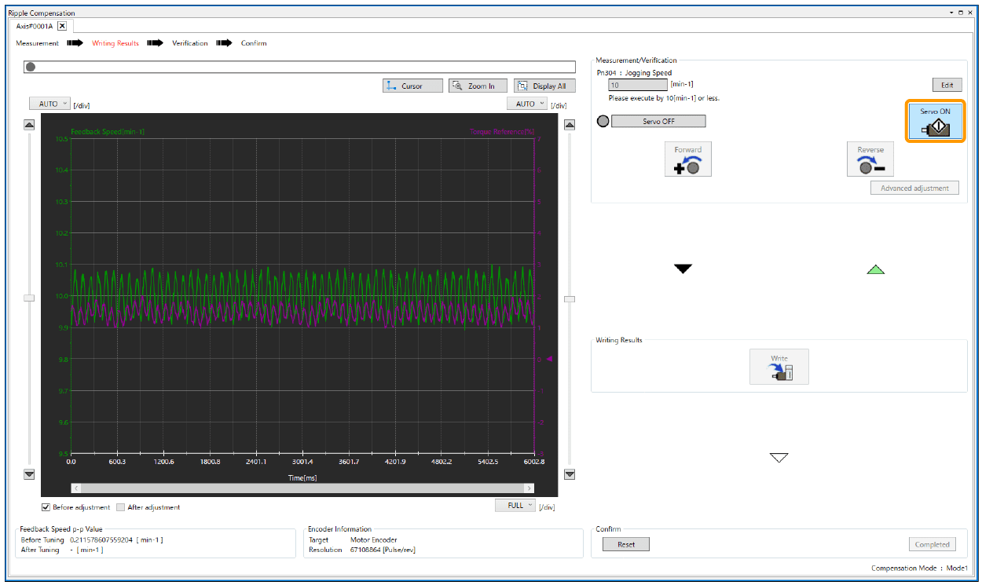982x585 pixels.
Task: Click the Servo ON icon button
Action: pos(935,122)
